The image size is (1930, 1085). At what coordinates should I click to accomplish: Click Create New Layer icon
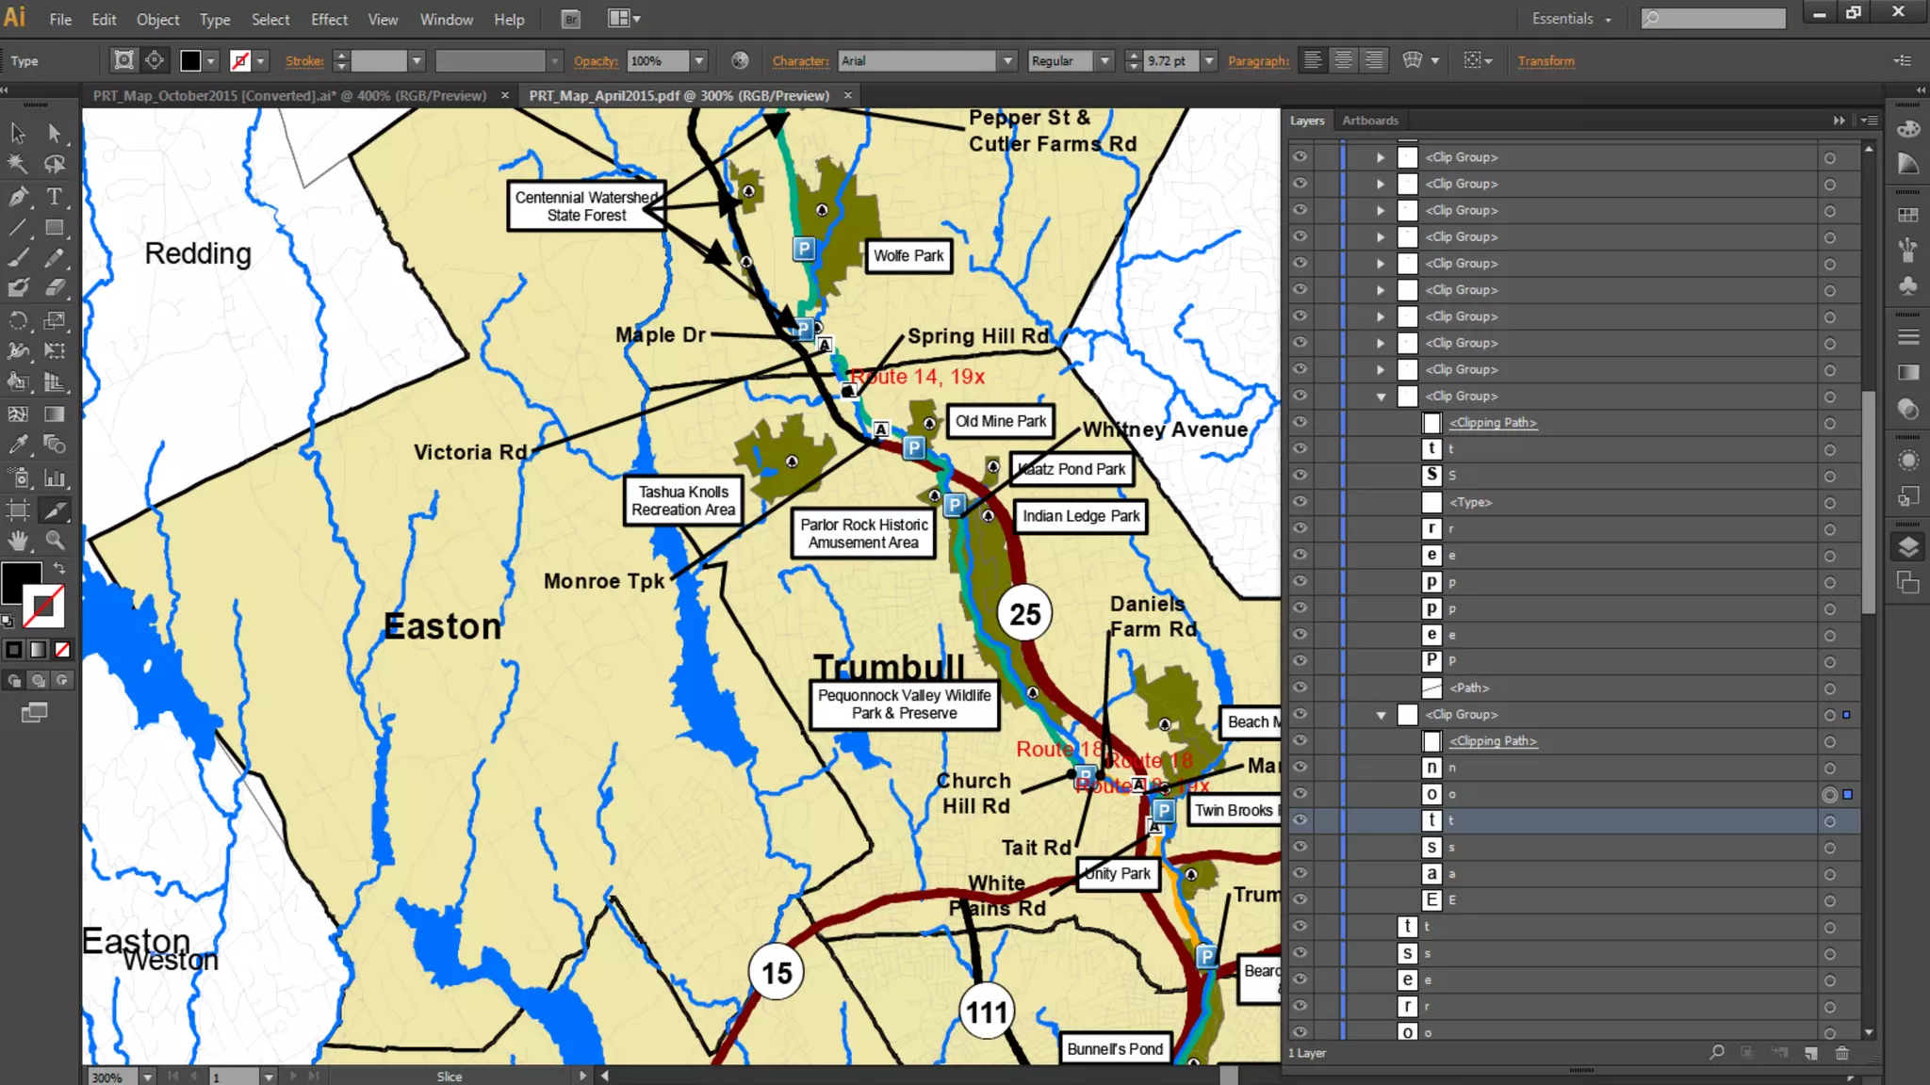pyautogui.click(x=1810, y=1053)
